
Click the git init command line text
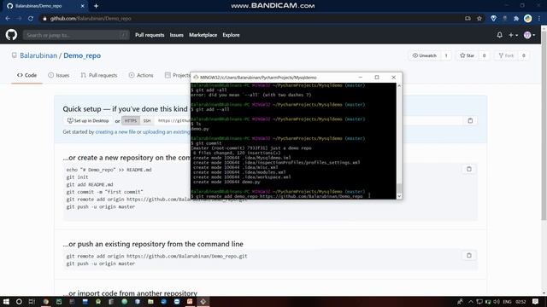click(77, 177)
